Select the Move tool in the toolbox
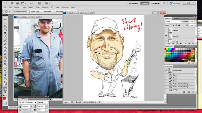Image resolution: width=202 pixels, height=113 pixels. coord(5,19)
